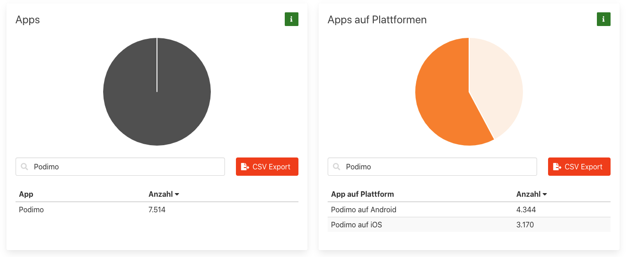Focus the Apps search field containing Podimo
Screen dimensions: 627x257
pos(120,167)
